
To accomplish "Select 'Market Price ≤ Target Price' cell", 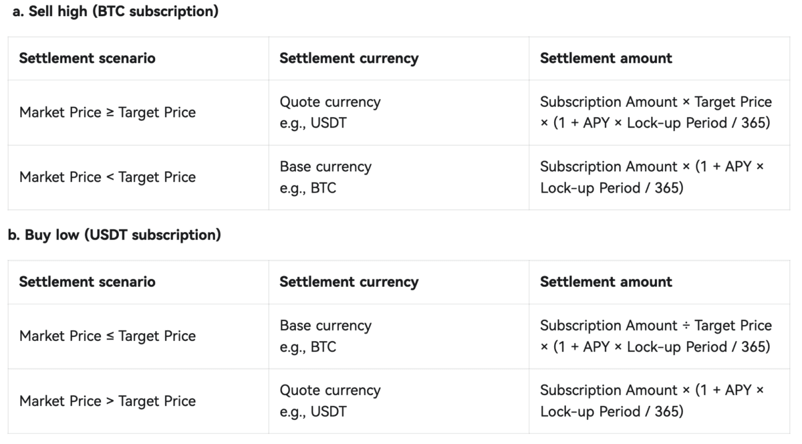I will [x=108, y=336].
